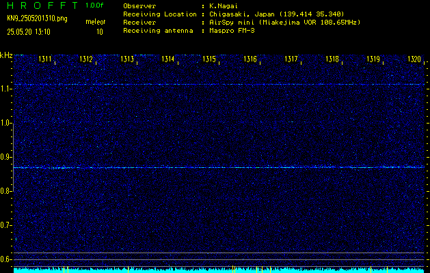Click the yellow meteor marker between 1319 and 1320 ticks

click(387, 270)
